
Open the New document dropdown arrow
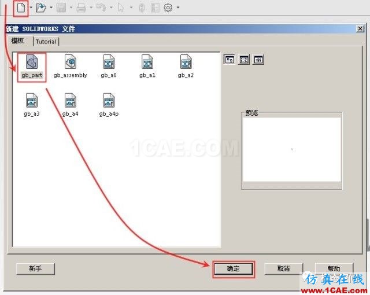31,8
